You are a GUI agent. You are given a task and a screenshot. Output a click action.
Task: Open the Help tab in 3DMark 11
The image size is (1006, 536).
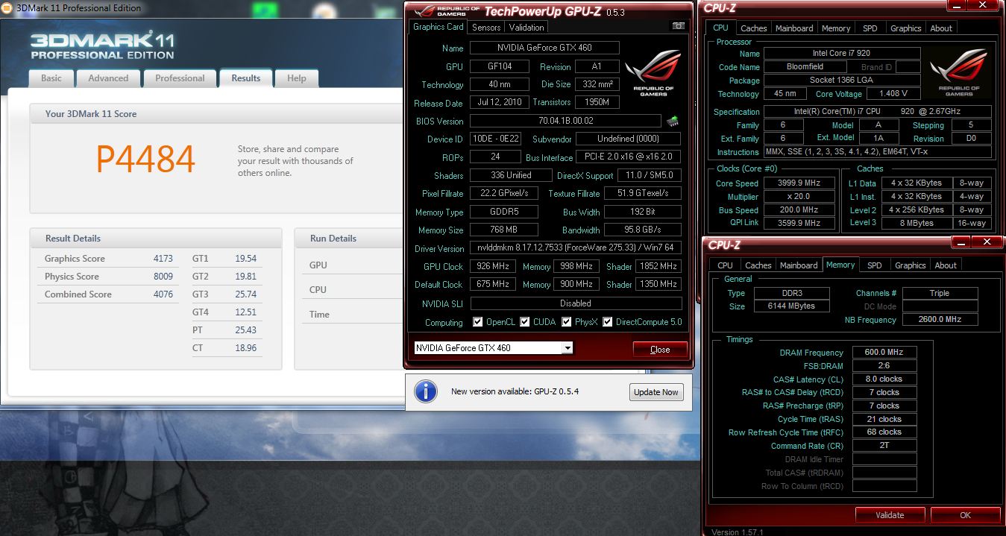297,78
